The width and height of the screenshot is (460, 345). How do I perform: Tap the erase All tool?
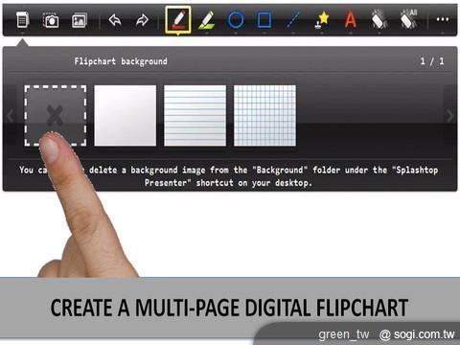[408, 19]
